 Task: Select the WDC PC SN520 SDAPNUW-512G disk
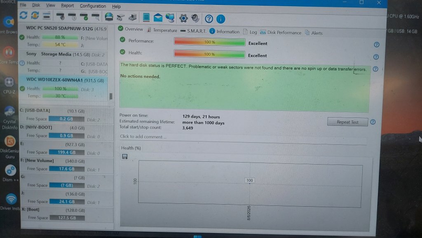[63, 36]
